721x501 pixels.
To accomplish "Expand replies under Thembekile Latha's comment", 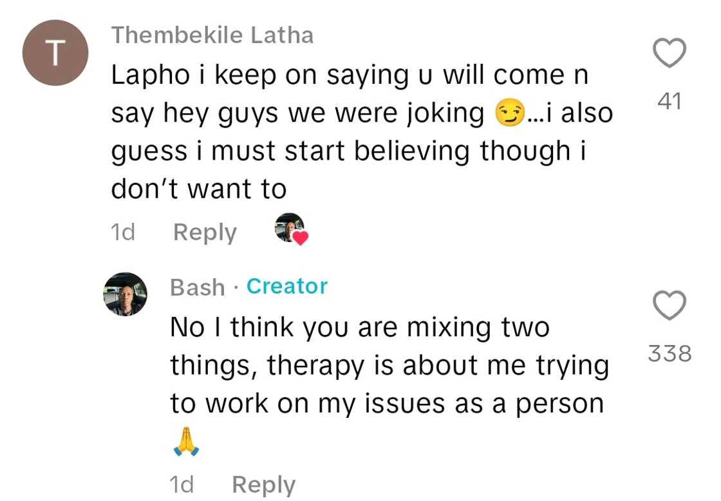I will 205,232.
